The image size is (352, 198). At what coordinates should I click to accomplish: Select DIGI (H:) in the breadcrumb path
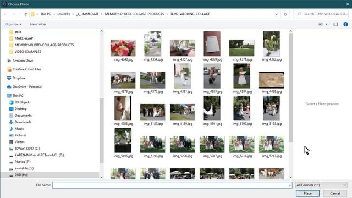64,14
